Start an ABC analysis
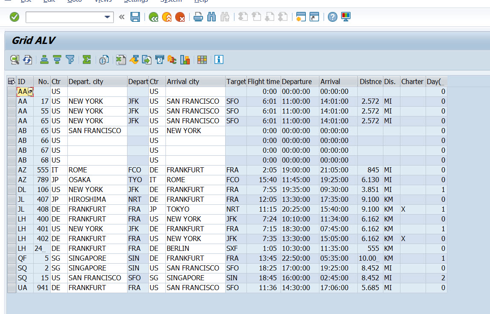 172,60
